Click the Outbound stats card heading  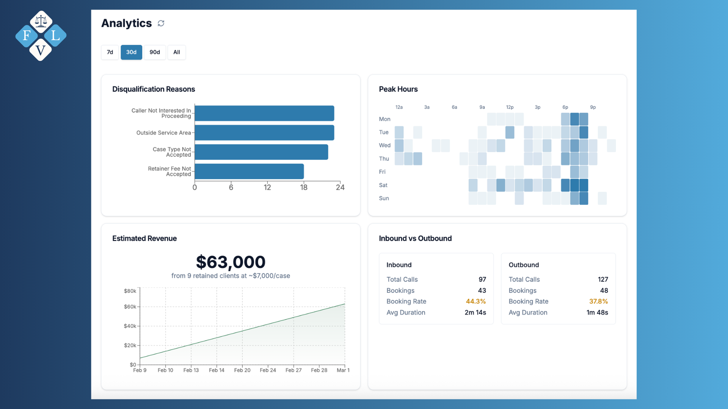tap(524, 265)
